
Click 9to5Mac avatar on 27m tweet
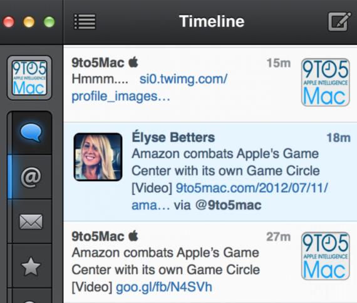point(325,256)
